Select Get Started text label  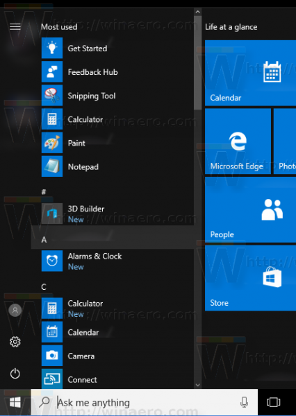[x=88, y=49]
